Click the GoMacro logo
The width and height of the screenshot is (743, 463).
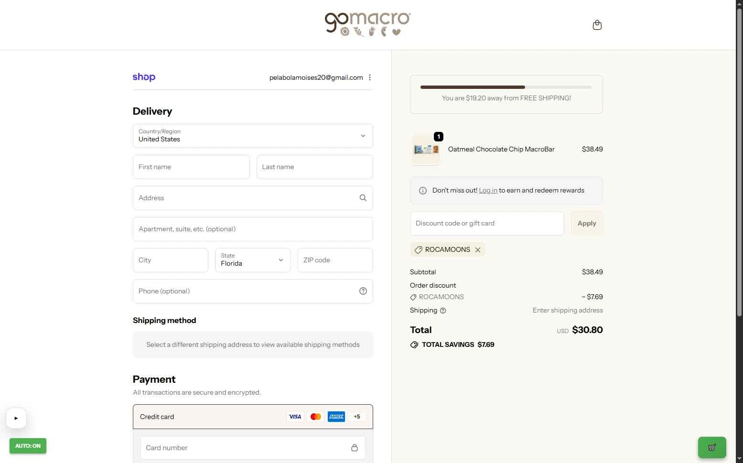point(367,24)
